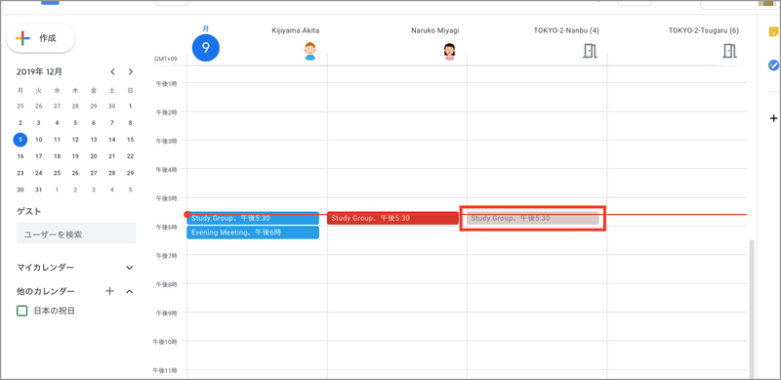Collapse 他のカレンダー section
The width and height of the screenshot is (781, 380).
[130, 291]
